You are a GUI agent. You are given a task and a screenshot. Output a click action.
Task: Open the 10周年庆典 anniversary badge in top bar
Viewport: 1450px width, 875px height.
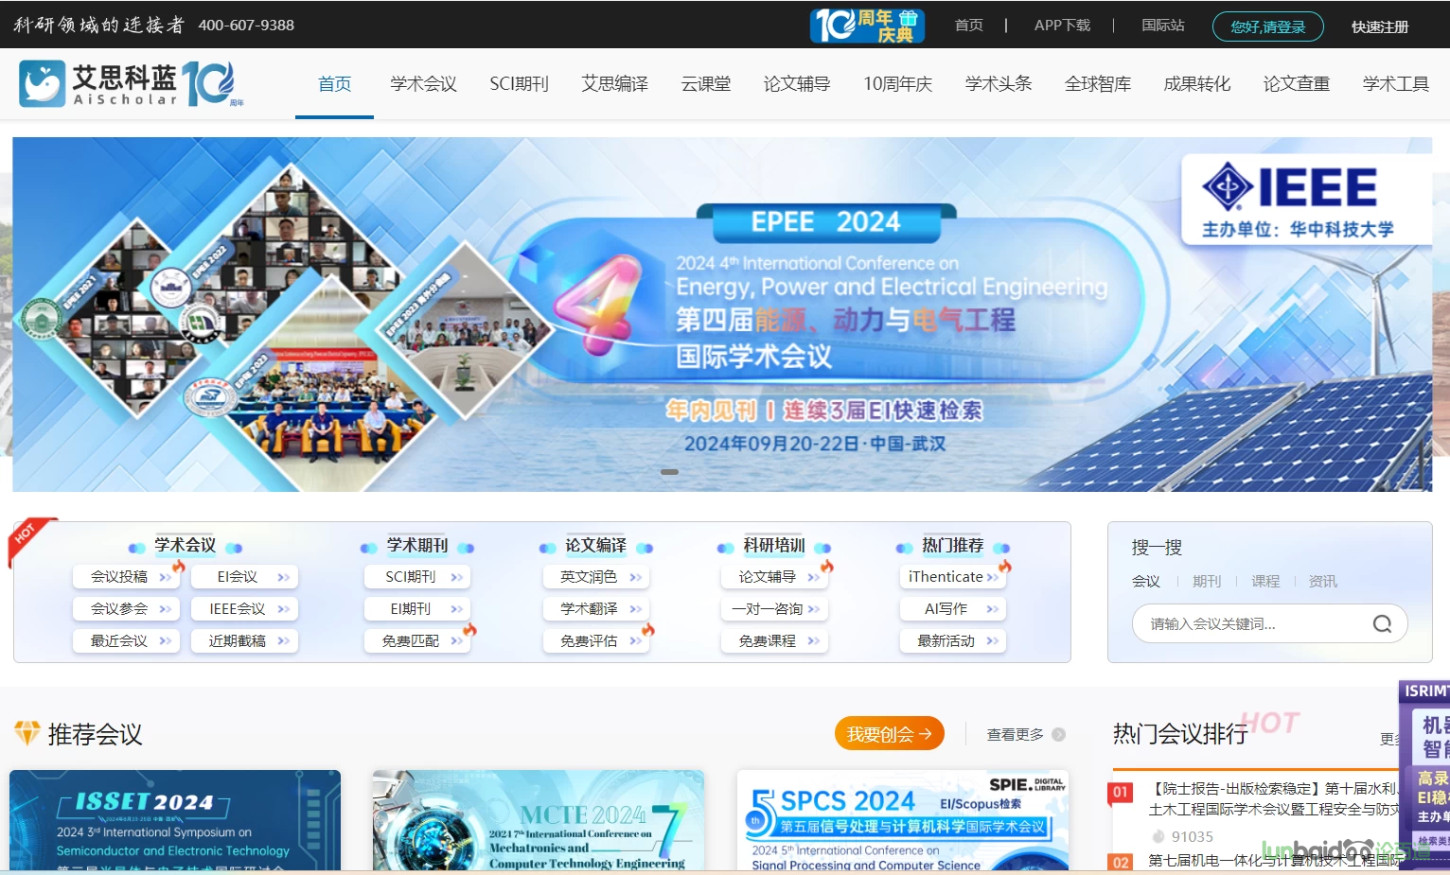[x=867, y=26]
